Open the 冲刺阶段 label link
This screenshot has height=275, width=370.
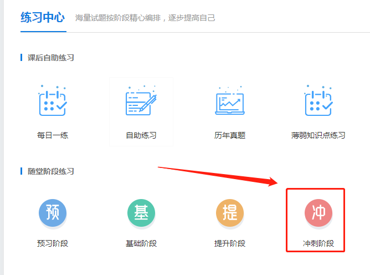click(x=318, y=243)
